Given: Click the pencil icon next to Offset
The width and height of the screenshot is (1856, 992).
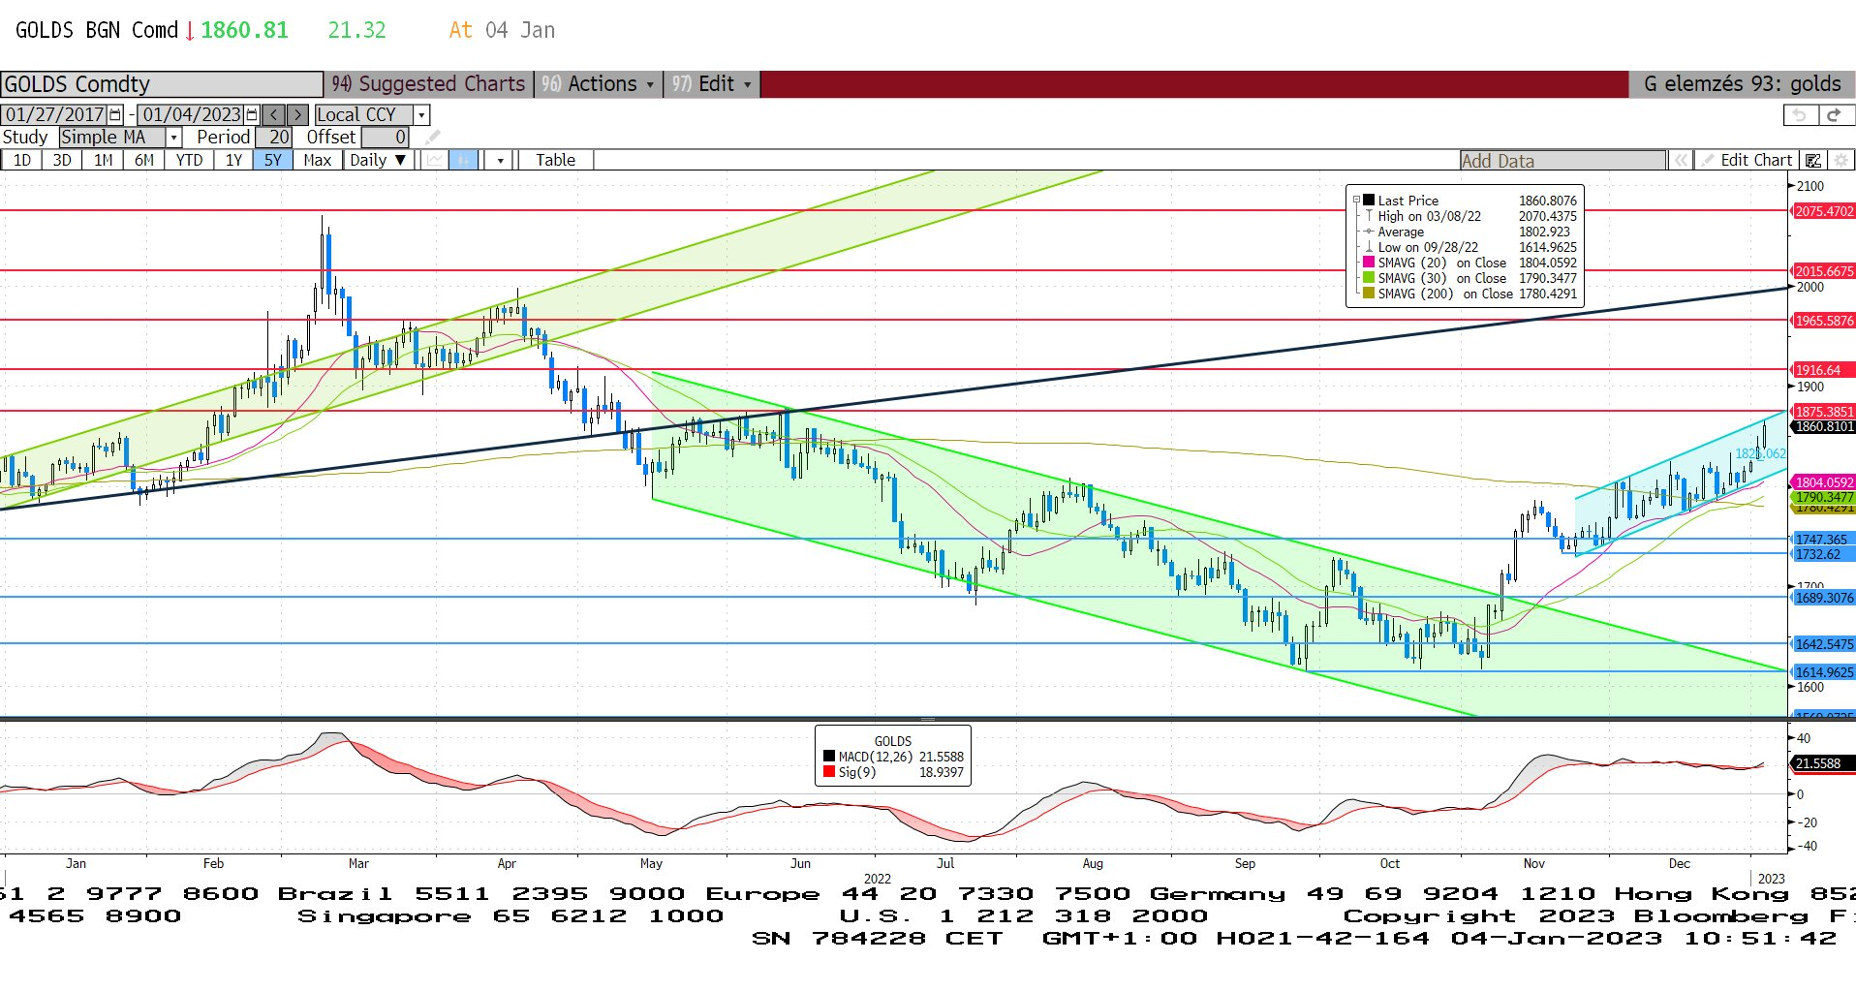Looking at the screenshot, I should [432, 138].
